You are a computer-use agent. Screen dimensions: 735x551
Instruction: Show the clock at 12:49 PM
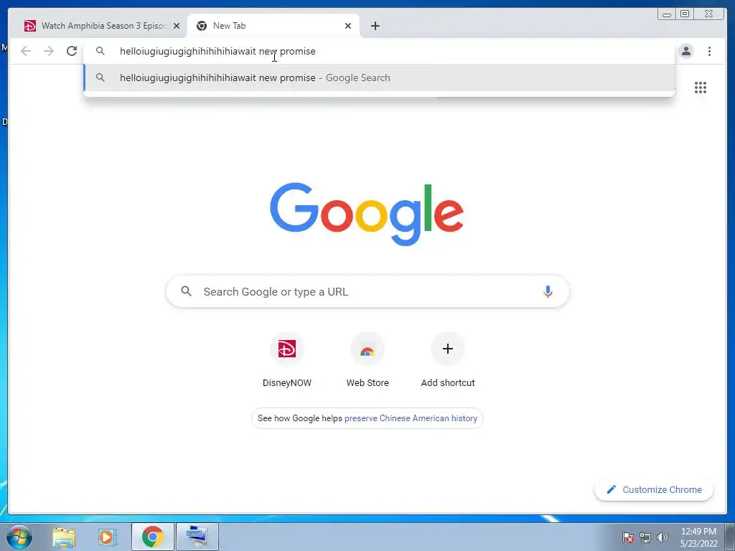[x=698, y=537]
